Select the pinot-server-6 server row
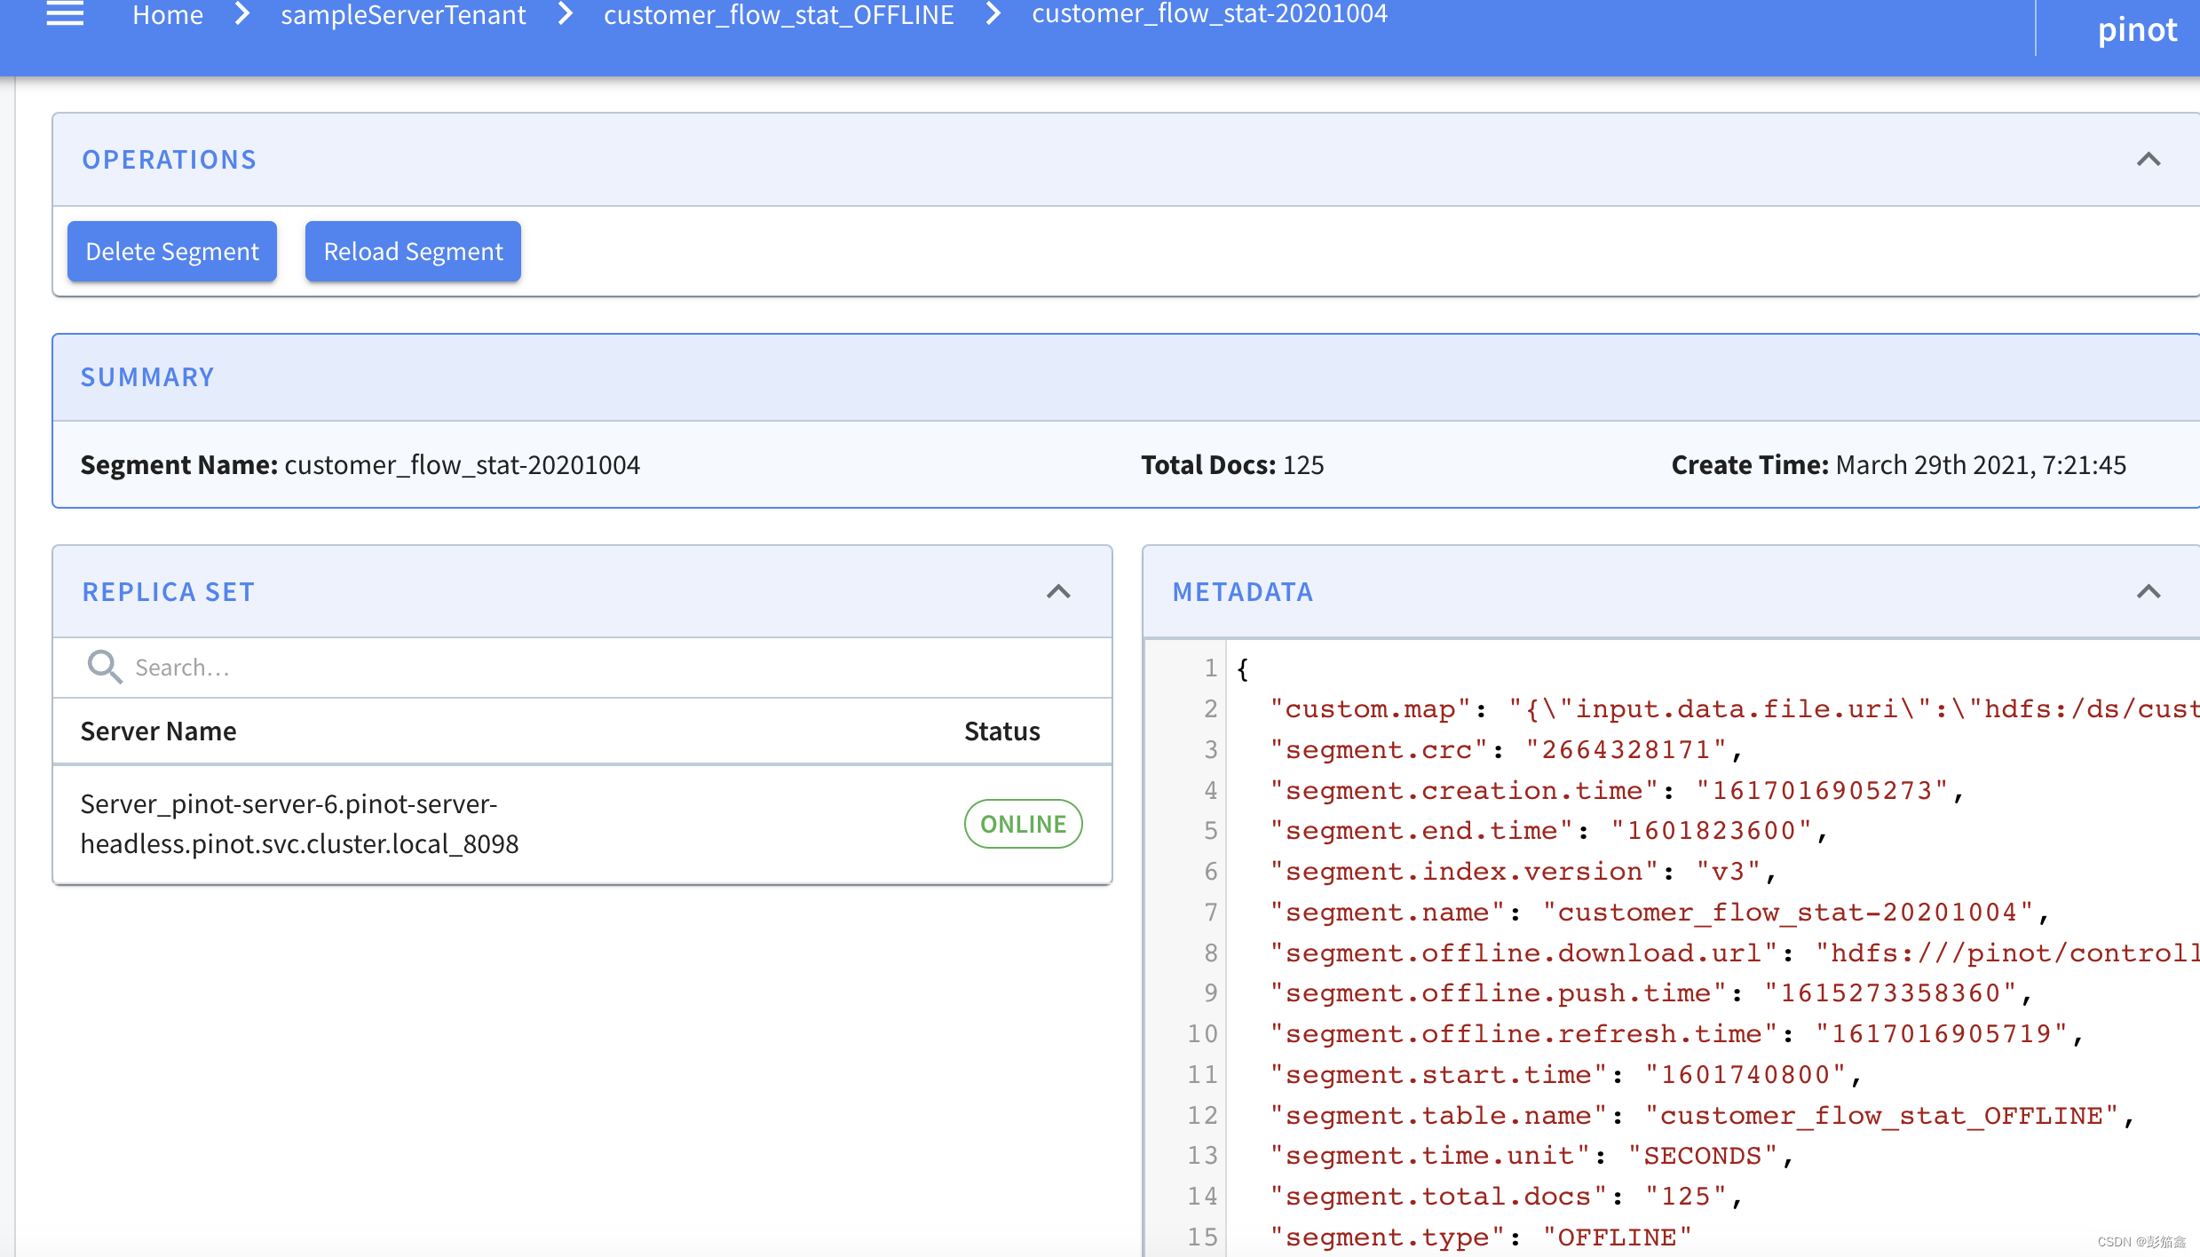 coord(300,824)
